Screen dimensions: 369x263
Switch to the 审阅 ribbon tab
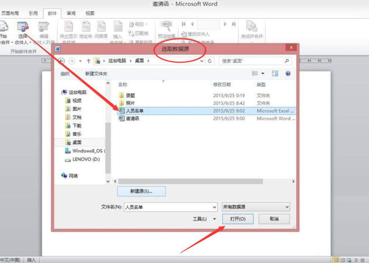[71, 14]
